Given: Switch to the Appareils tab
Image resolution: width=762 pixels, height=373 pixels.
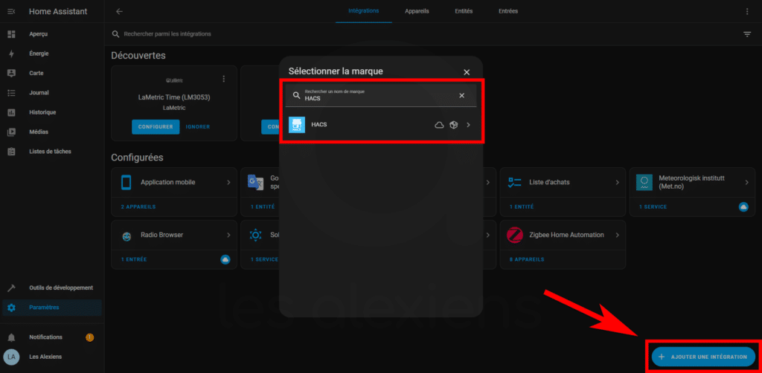Looking at the screenshot, I should click(417, 11).
